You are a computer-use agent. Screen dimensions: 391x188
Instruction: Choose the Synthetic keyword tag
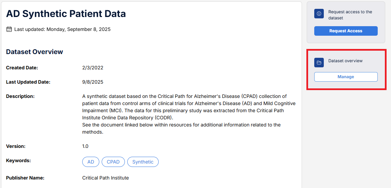pos(143,162)
